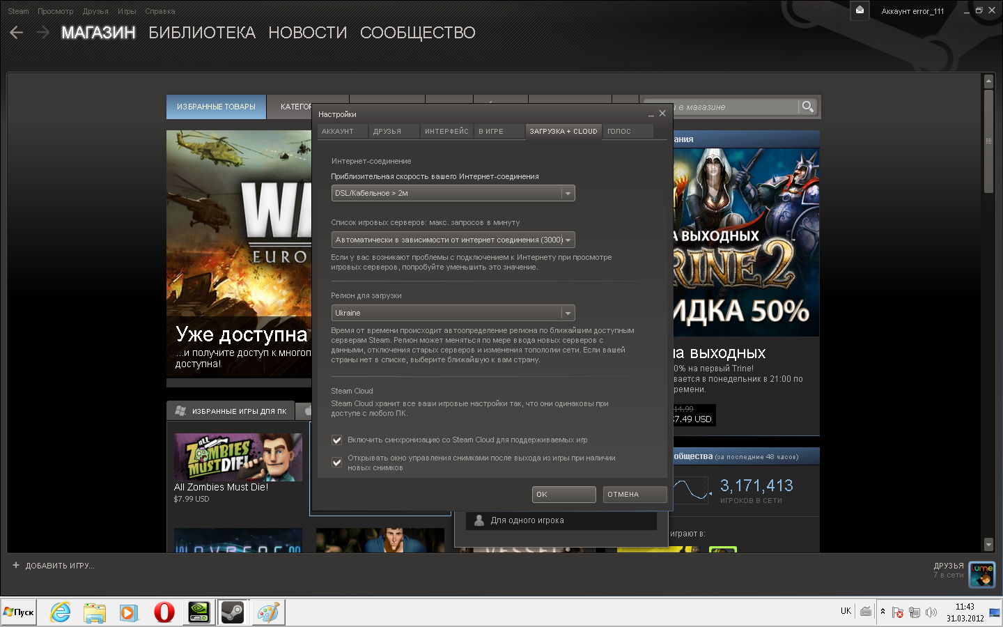
Task: Open the Steam menu
Action: click(x=18, y=11)
